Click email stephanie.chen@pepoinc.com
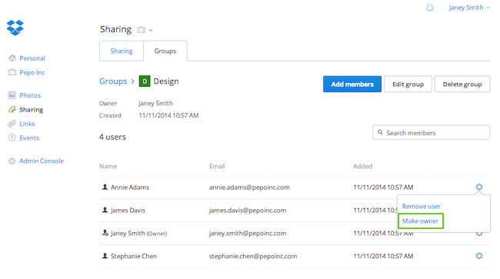The width and height of the screenshot is (500, 279). point(253,256)
